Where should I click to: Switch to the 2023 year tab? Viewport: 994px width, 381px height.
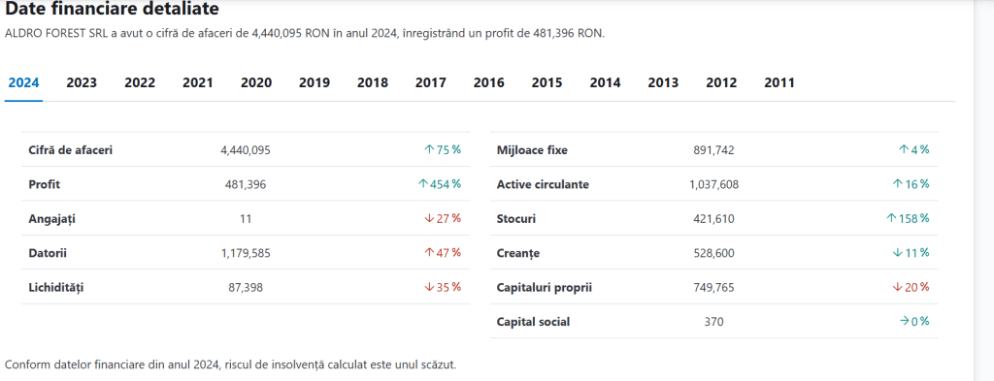click(x=82, y=83)
